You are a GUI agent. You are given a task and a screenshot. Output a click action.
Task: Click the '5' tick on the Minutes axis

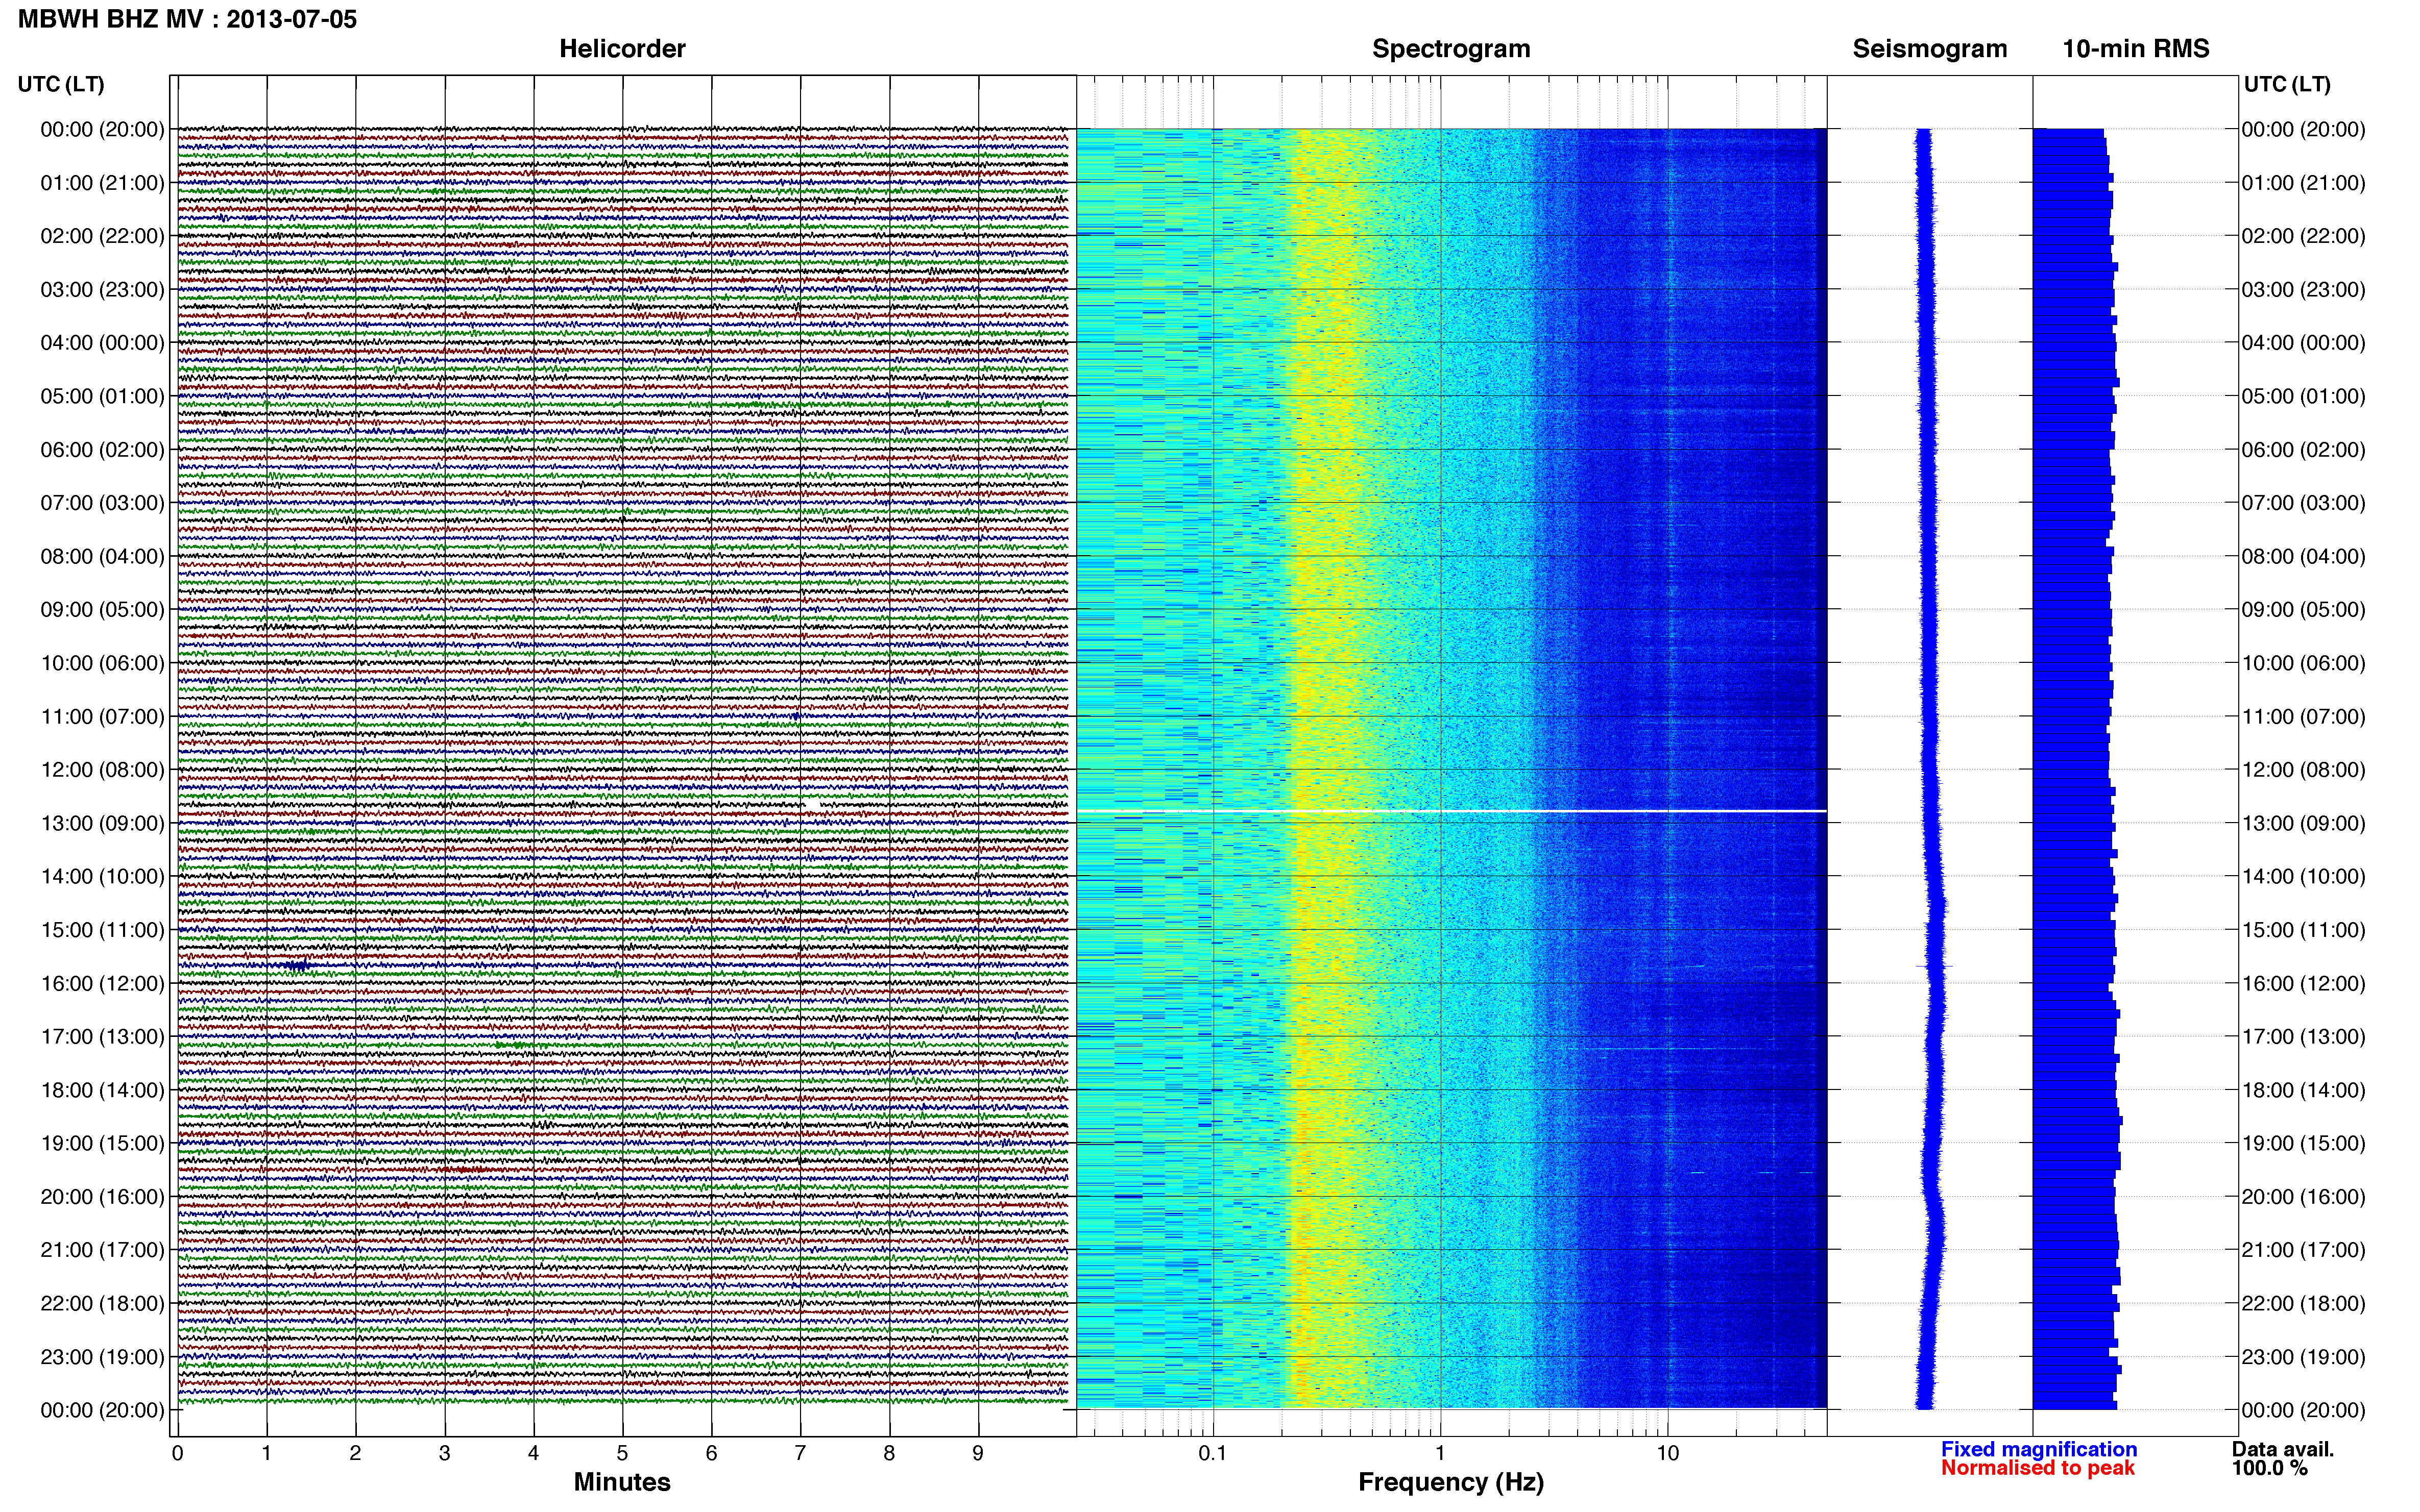(x=622, y=1453)
